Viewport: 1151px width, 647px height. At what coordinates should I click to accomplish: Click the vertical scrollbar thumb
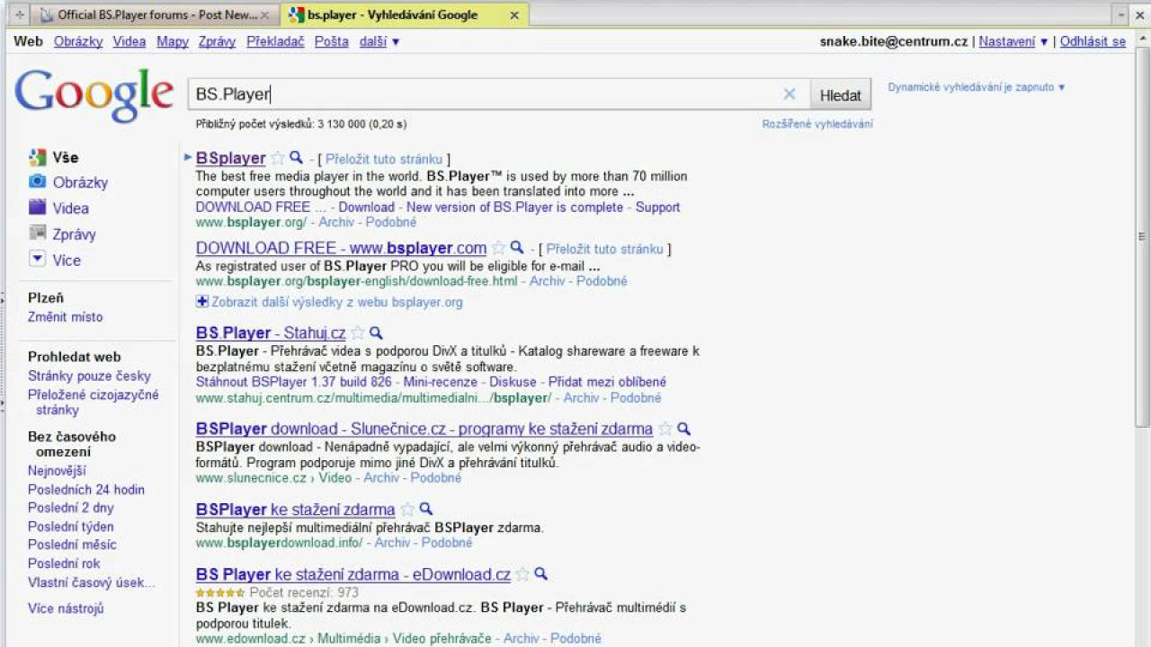pyautogui.click(x=1143, y=235)
